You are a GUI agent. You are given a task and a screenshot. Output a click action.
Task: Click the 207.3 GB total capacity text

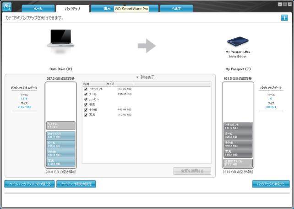coord(60,78)
